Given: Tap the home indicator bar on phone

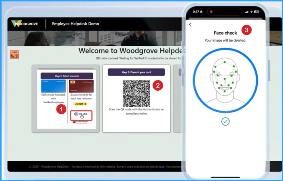Looking at the screenshot, I should click(225, 177).
